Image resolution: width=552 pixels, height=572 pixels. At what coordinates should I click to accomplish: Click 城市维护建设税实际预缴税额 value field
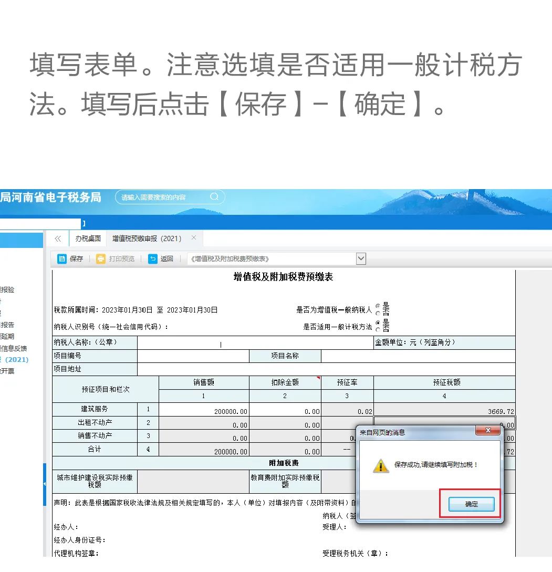(x=193, y=482)
